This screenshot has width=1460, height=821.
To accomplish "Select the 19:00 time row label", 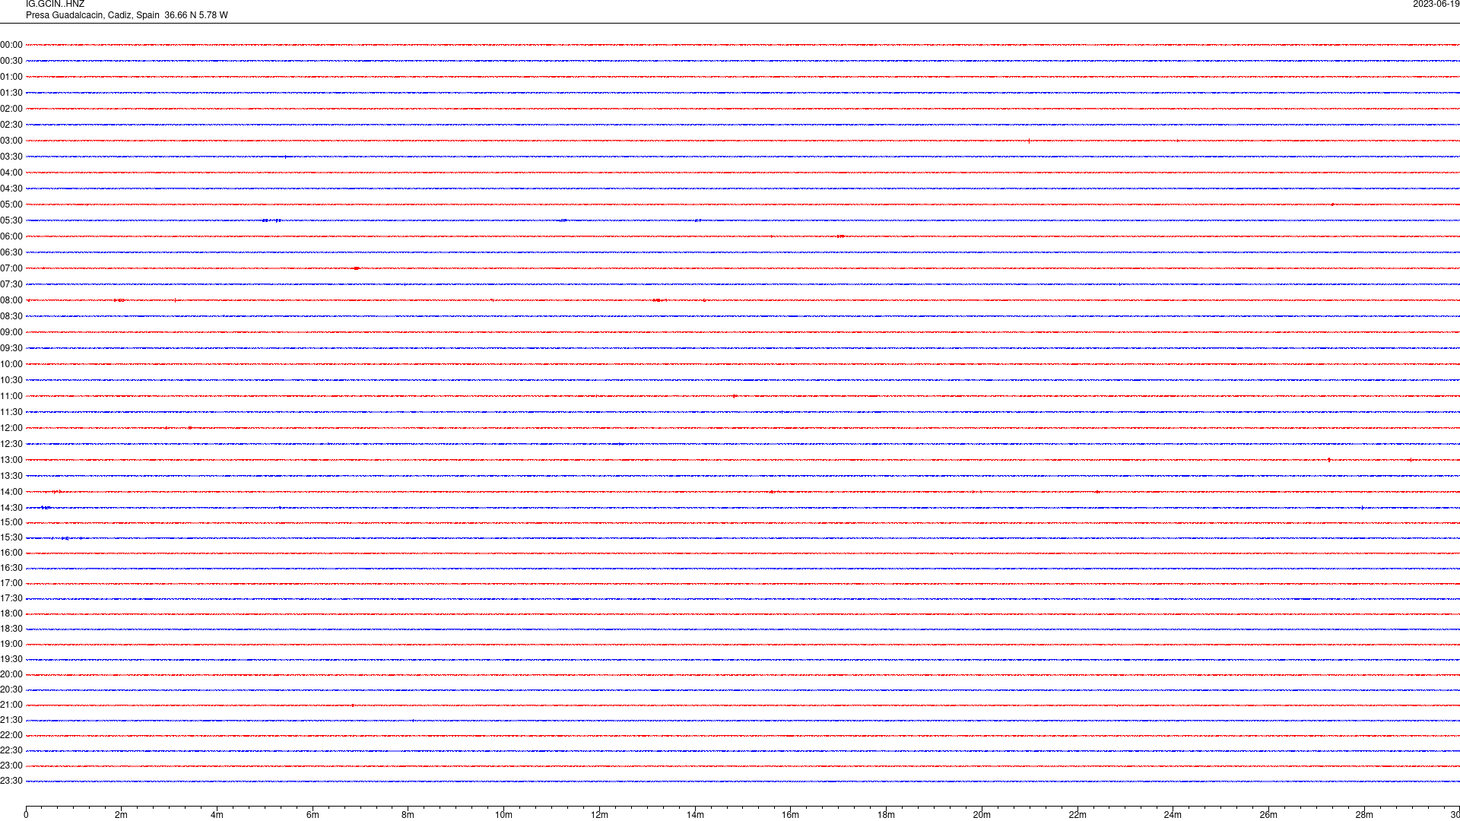I will coord(11,644).
